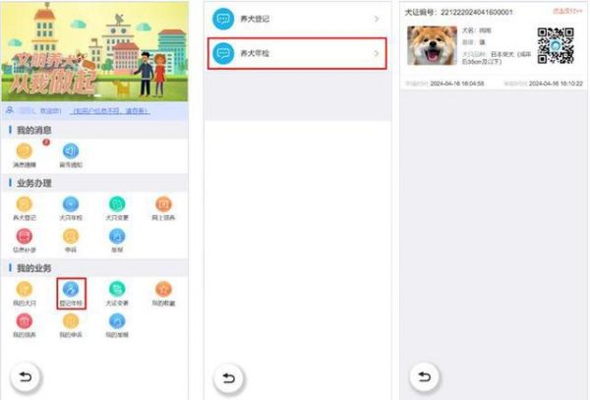Tap the back arrow button on the dog license screen
590x400 pixels.
tap(425, 376)
